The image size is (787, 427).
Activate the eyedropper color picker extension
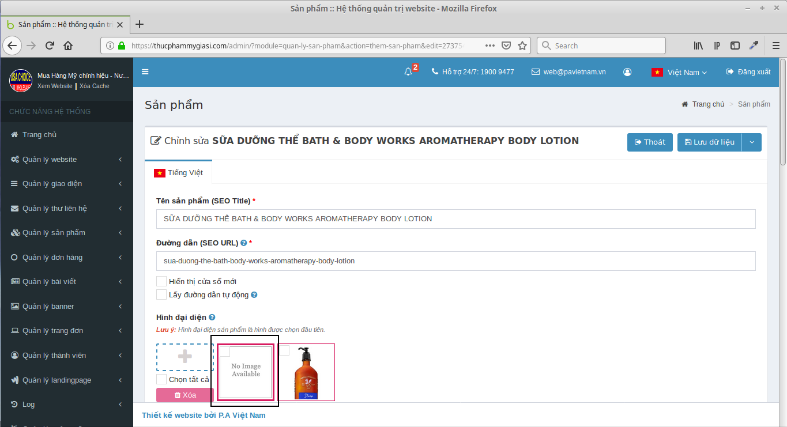click(x=753, y=46)
